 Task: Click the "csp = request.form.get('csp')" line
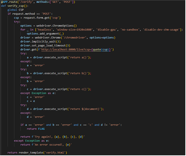[37, 18]
